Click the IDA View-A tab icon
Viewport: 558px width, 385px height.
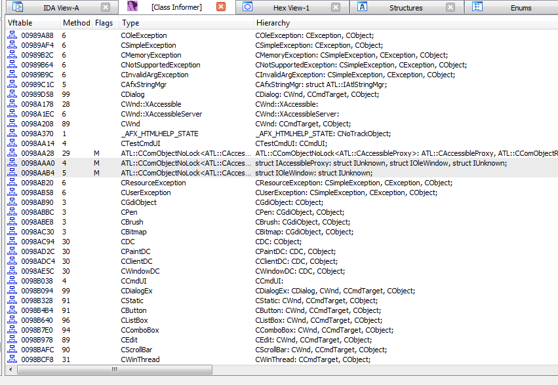(x=18, y=7)
